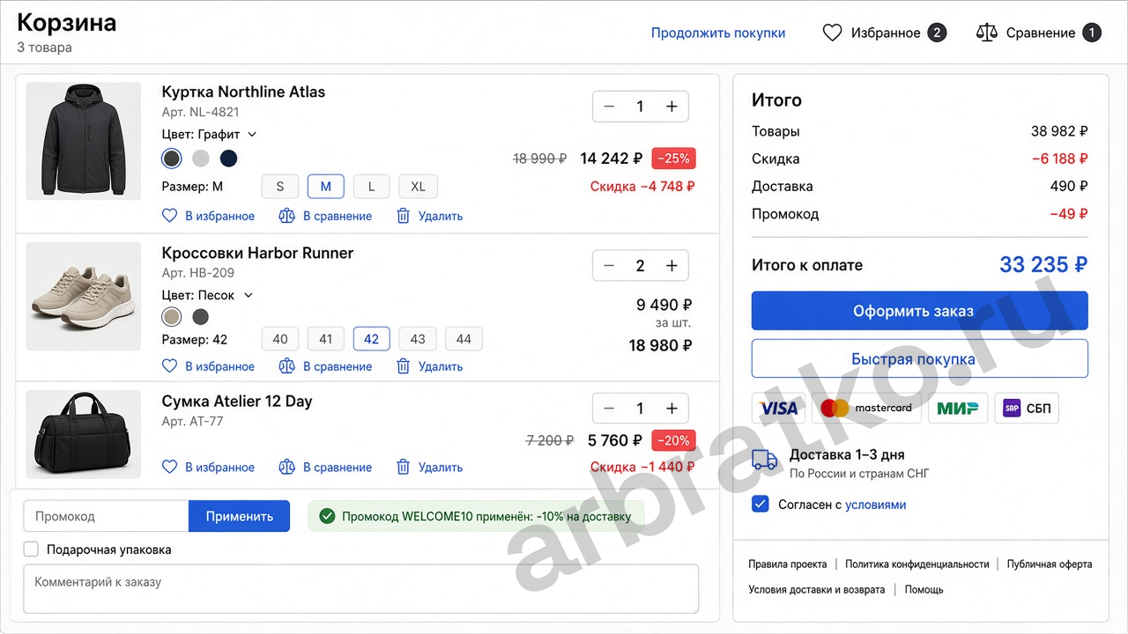Screen dimensions: 1128x634
Task: Open Правила проекта footer link
Action: (x=788, y=564)
